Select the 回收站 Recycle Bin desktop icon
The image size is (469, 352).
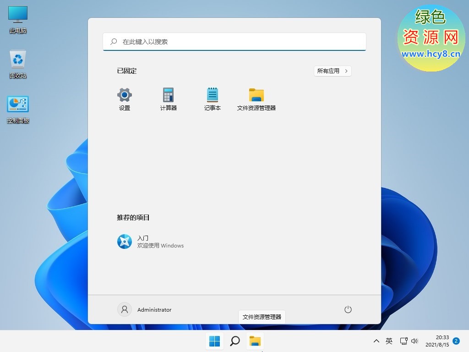click(18, 64)
